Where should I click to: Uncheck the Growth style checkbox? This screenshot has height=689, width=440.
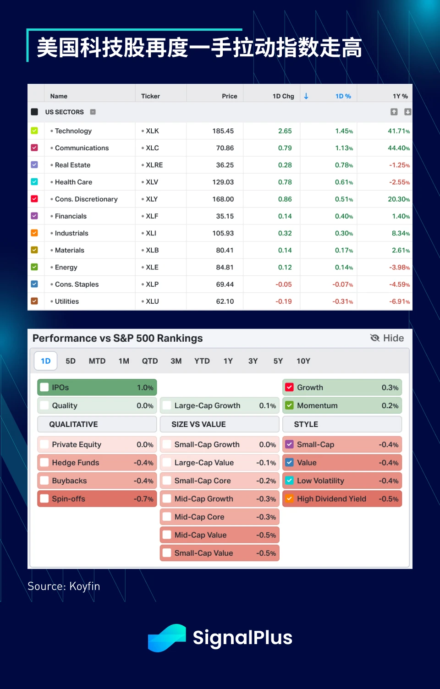point(289,387)
